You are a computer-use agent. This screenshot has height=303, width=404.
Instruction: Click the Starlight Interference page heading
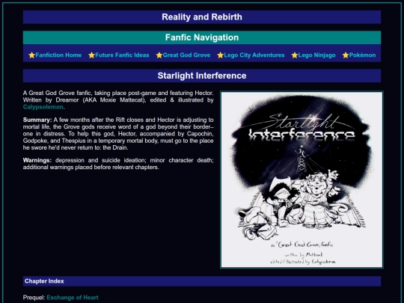202,76
